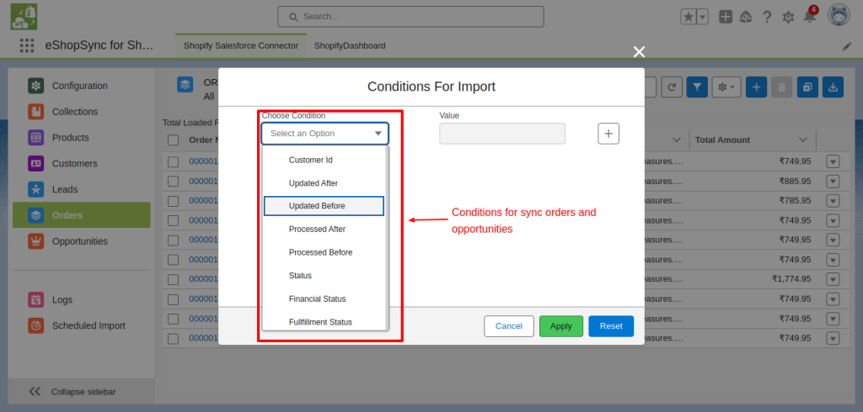
Task: Click the ₹1,774.95 amount cell
Action: point(791,279)
